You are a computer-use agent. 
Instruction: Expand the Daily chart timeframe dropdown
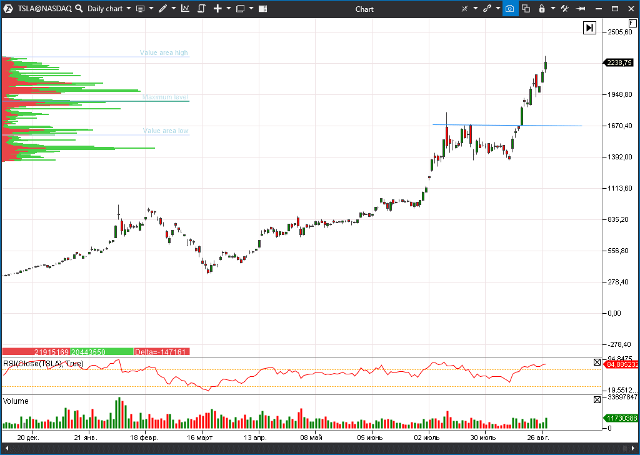(128, 9)
